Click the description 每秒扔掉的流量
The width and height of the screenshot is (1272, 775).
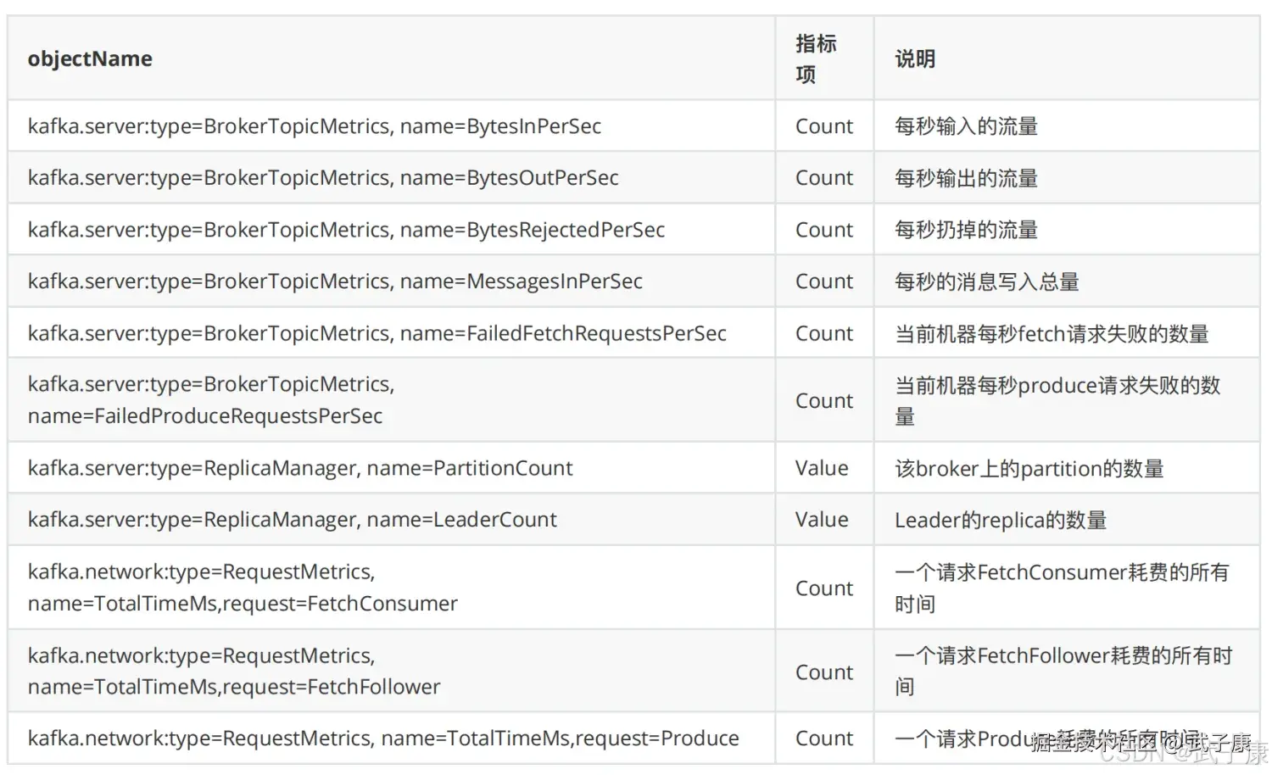click(x=967, y=230)
